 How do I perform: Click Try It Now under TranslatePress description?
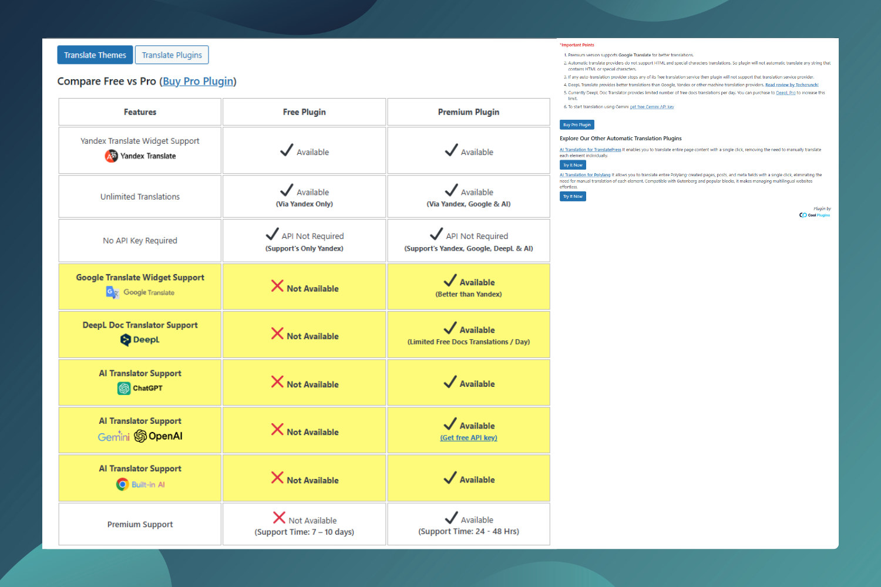[x=573, y=166]
